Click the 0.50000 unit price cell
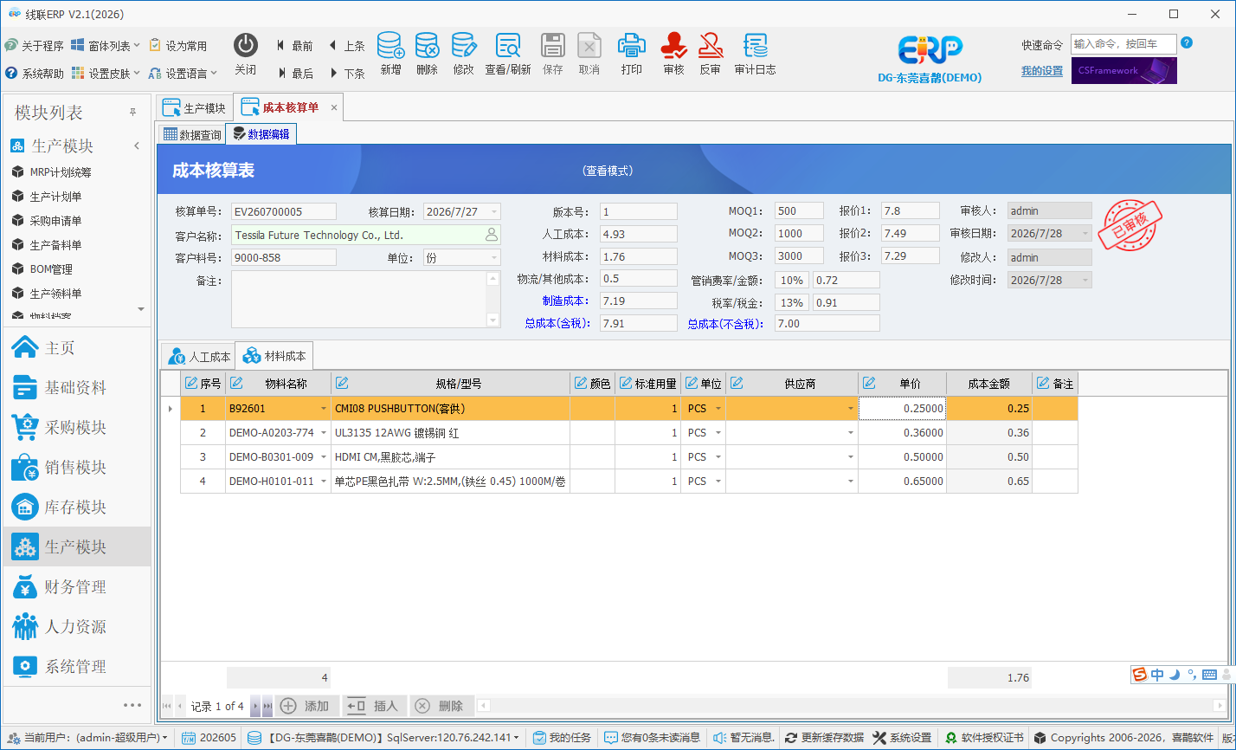 tap(902, 457)
